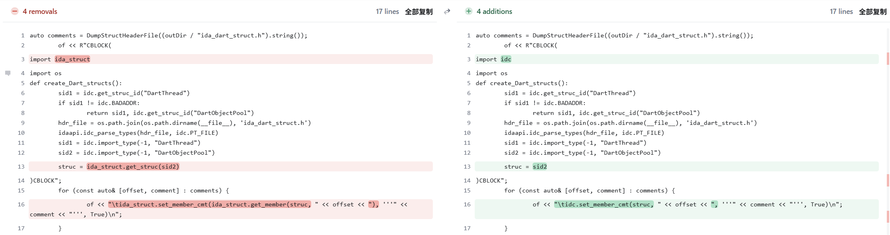890x235 pixels.
Task: Copy all text in the additions pane
Action: tap(872, 12)
